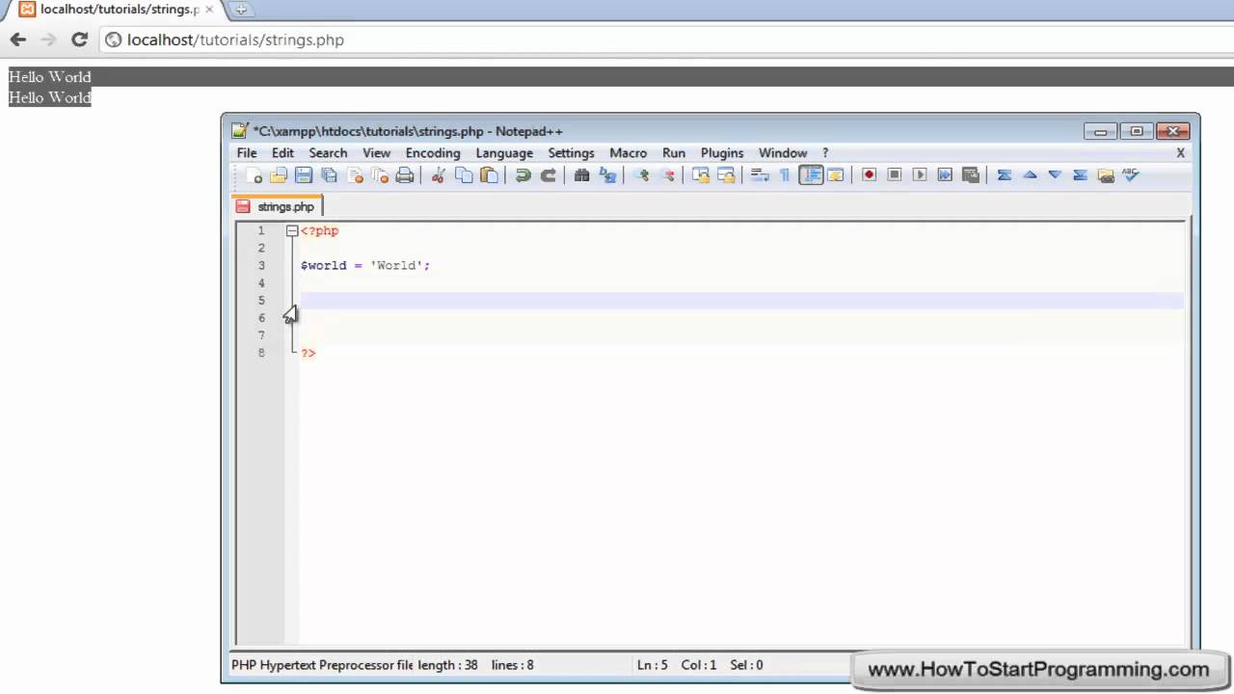Screen dimensions: 1234x694
Task: Toggle Show All Characters pilcrow icon
Action: 785,175
